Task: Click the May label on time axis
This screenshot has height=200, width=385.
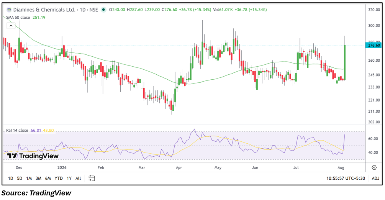Action: click(218, 167)
